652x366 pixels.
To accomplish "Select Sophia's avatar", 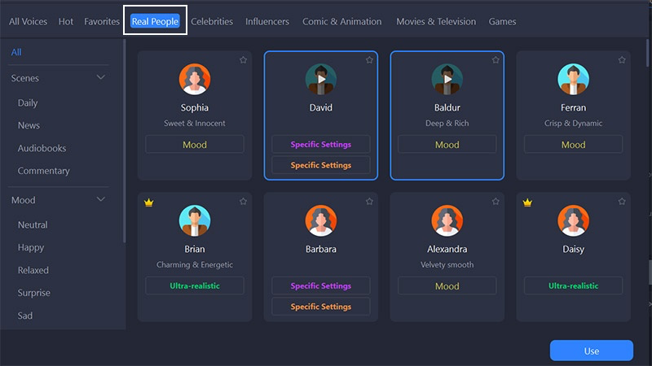I will point(195,79).
